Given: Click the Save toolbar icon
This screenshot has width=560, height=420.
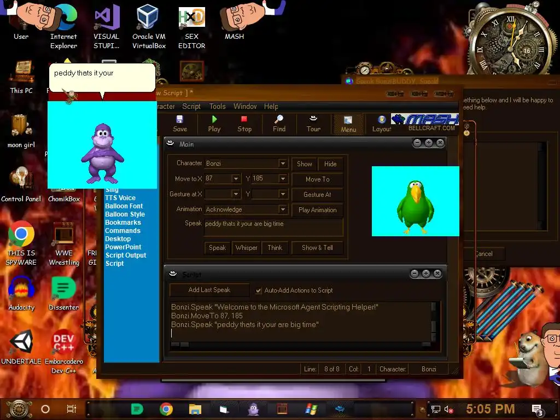Looking at the screenshot, I should 179,124.
